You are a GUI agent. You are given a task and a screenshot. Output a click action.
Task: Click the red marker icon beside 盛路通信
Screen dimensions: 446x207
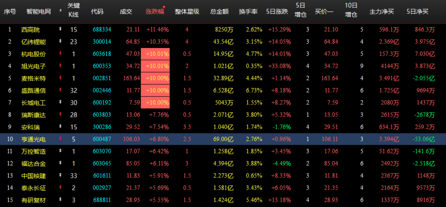click(x=60, y=90)
